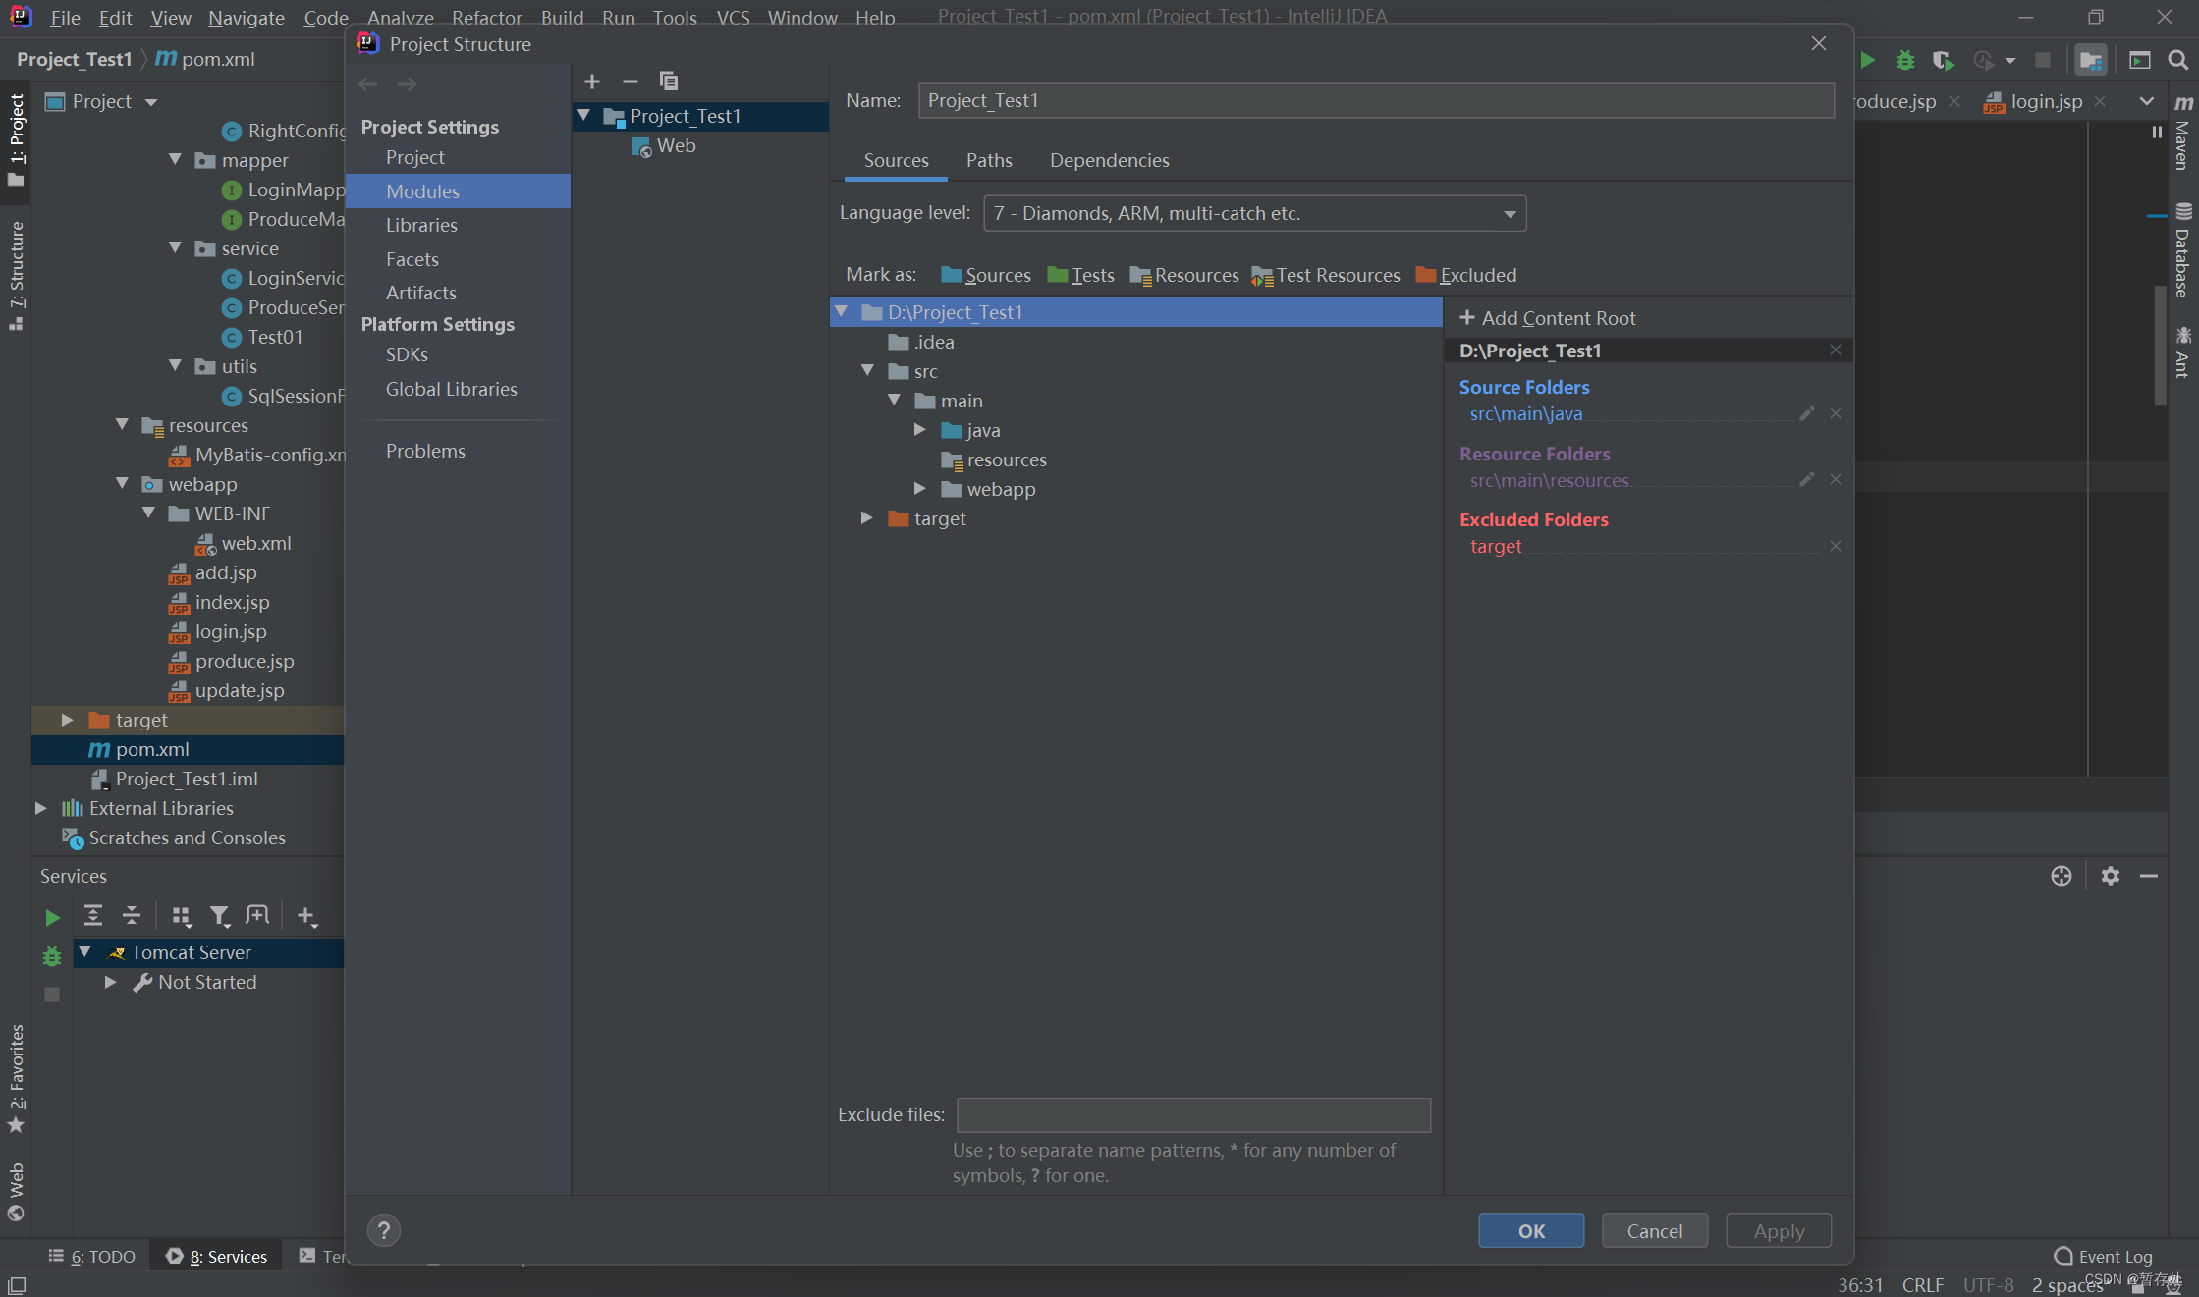Run the selected service with green play icon
The image size is (2199, 1297).
pos(52,917)
